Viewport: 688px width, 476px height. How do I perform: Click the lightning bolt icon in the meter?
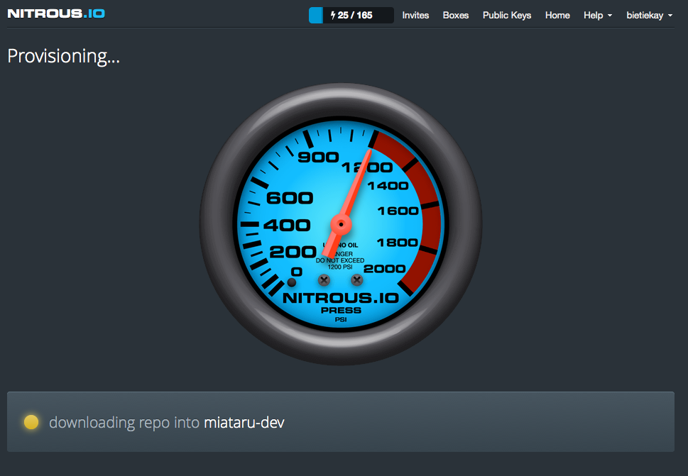pos(333,16)
